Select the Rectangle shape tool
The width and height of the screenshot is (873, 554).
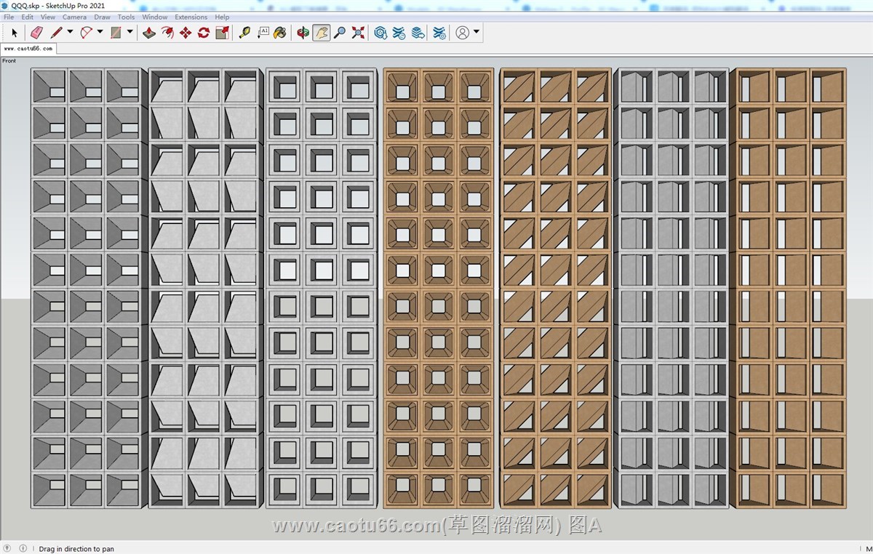point(116,33)
